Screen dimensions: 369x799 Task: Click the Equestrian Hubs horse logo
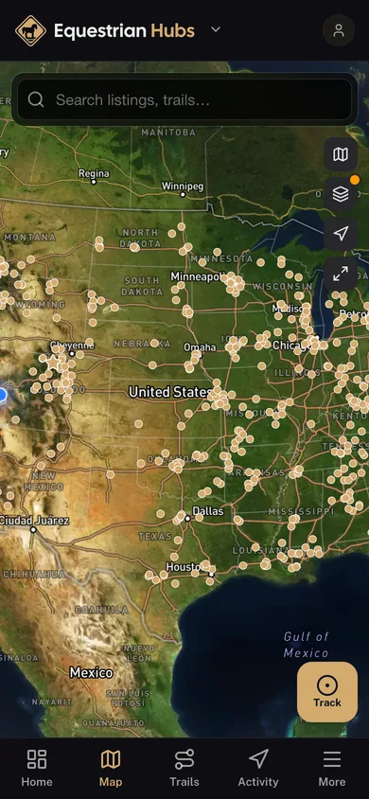point(30,30)
